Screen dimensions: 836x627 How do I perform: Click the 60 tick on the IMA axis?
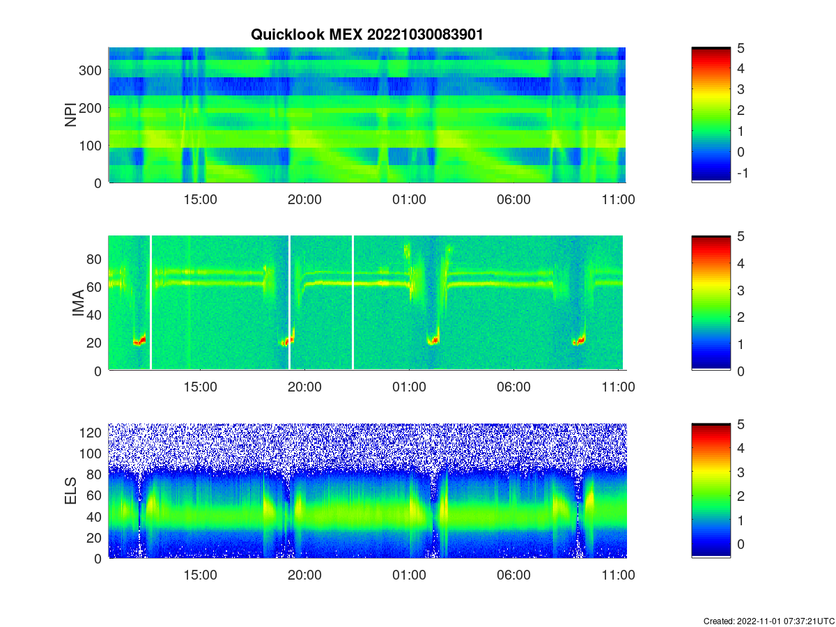[95, 287]
